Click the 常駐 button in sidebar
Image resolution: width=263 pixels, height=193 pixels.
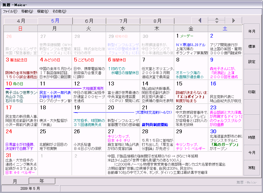click(252, 168)
